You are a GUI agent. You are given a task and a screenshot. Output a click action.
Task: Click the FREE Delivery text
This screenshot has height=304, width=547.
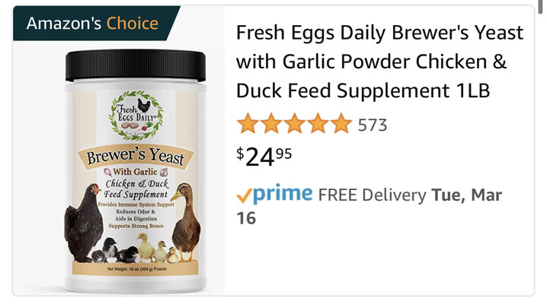click(x=372, y=195)
